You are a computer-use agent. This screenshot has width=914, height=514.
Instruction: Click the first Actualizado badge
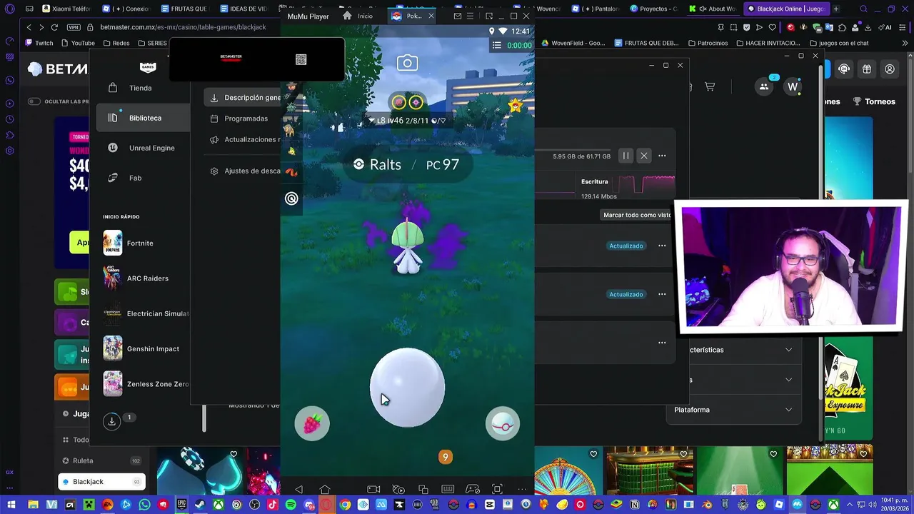pos(626,246)
